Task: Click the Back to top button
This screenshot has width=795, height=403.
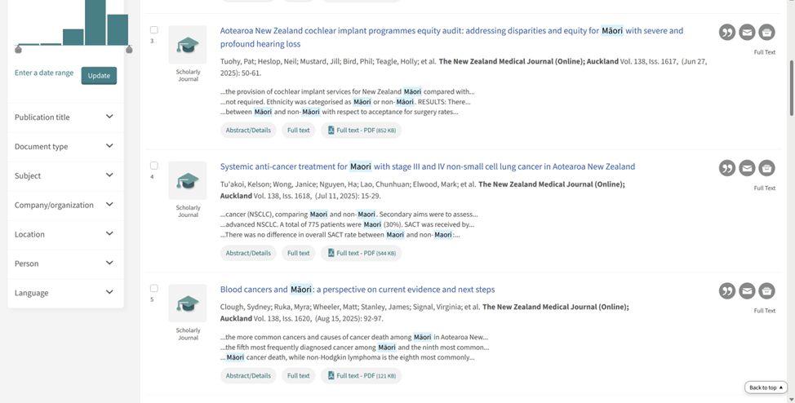Action: tap(766, 387)
